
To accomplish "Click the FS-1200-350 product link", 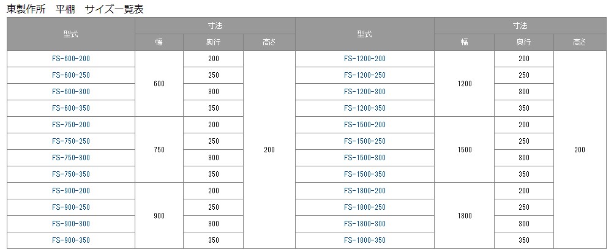I will coord(365,108).
